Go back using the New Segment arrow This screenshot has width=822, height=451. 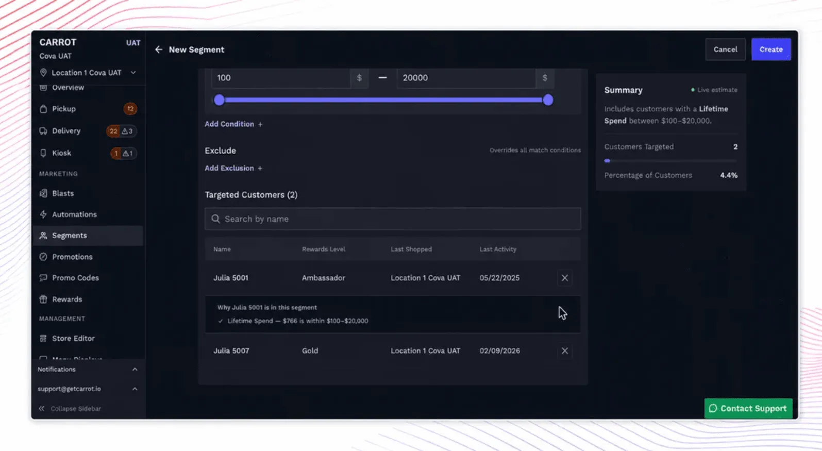point(159,49)
